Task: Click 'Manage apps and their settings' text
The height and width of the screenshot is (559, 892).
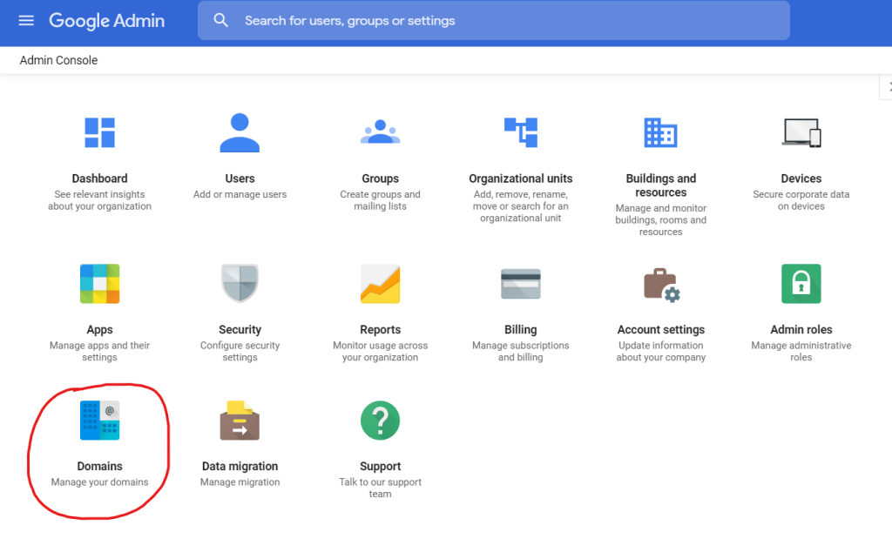Action: click(x=99, y=352)
